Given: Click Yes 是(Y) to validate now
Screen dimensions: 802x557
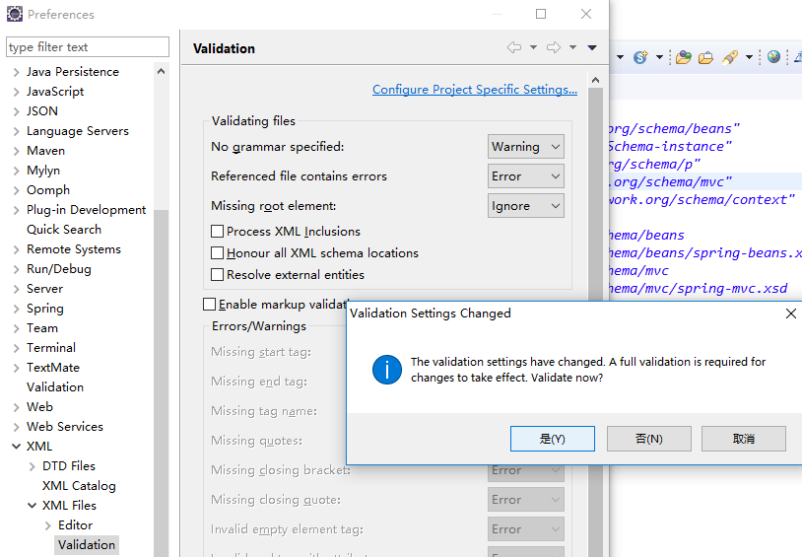Looking at the screenshot, I should pos(553,439).
